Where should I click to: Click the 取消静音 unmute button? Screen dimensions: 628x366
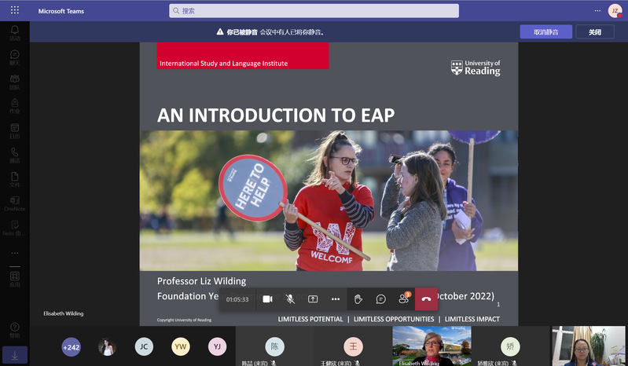545,32
